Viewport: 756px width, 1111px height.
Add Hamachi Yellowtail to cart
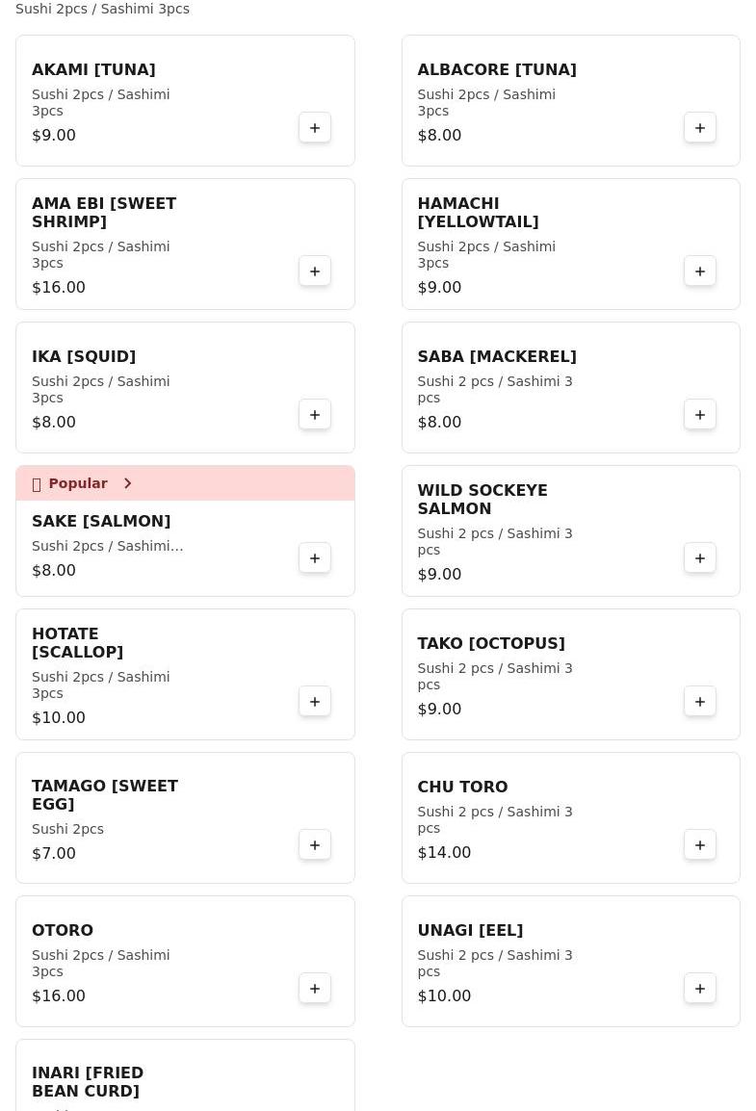point(700,271)
